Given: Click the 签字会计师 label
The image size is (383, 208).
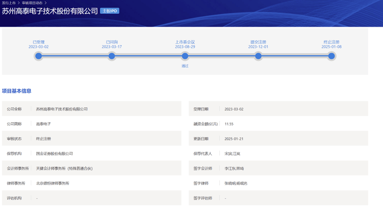Looking at the screenshot, I should click(x=203, y=169).
